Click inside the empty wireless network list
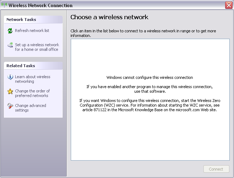 click(x=150, y=134)
